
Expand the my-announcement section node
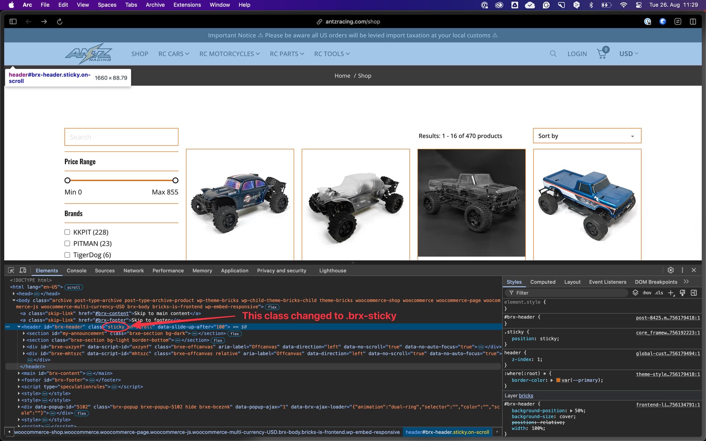(24, 334)
